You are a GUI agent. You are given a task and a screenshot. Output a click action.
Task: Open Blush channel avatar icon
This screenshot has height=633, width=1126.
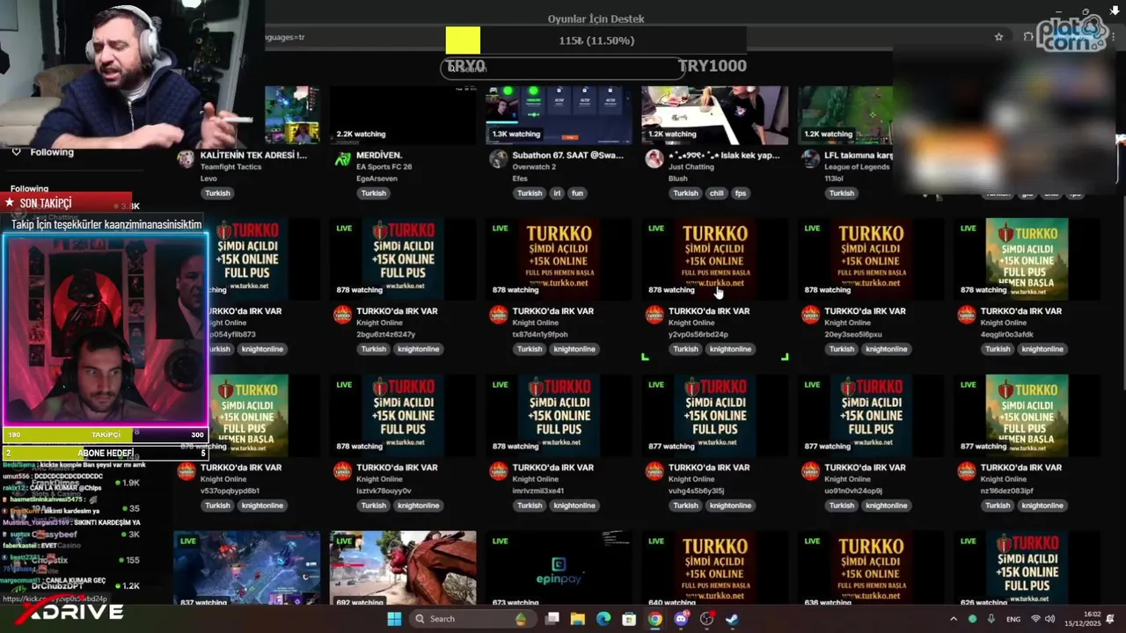click(x=654, y=159)
